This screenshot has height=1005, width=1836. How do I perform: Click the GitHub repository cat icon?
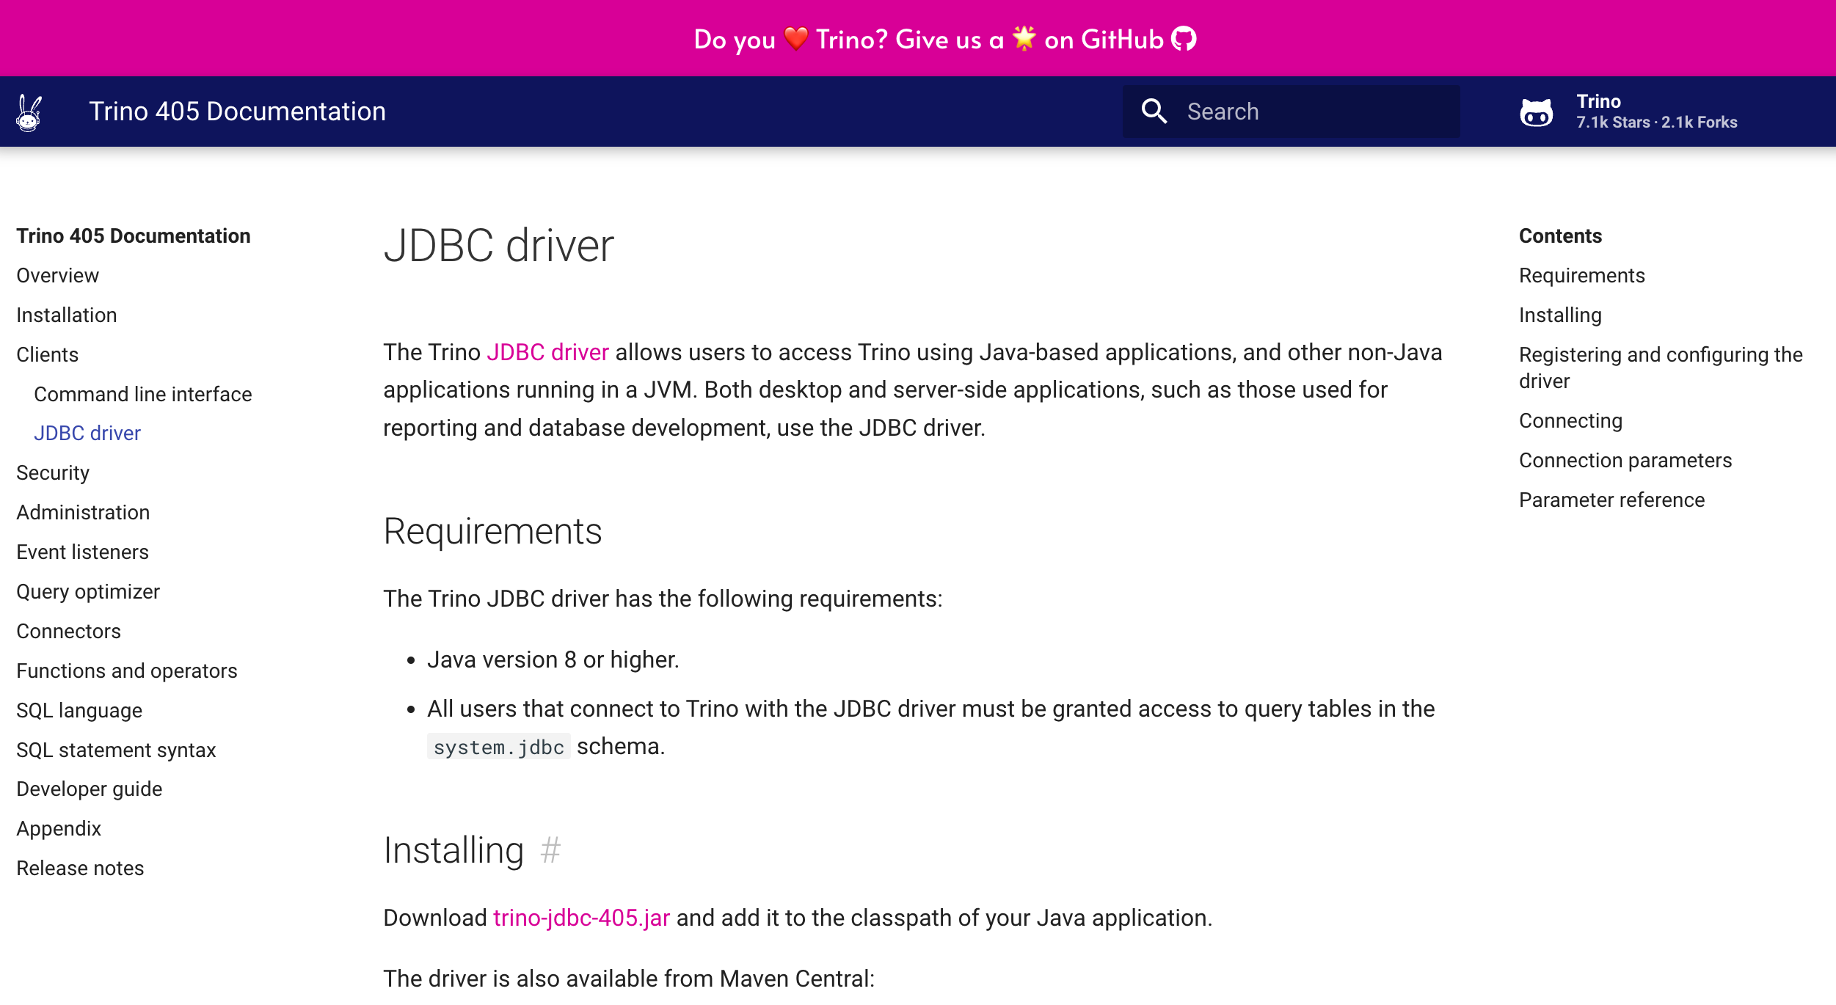click(x=1536, y=112)
